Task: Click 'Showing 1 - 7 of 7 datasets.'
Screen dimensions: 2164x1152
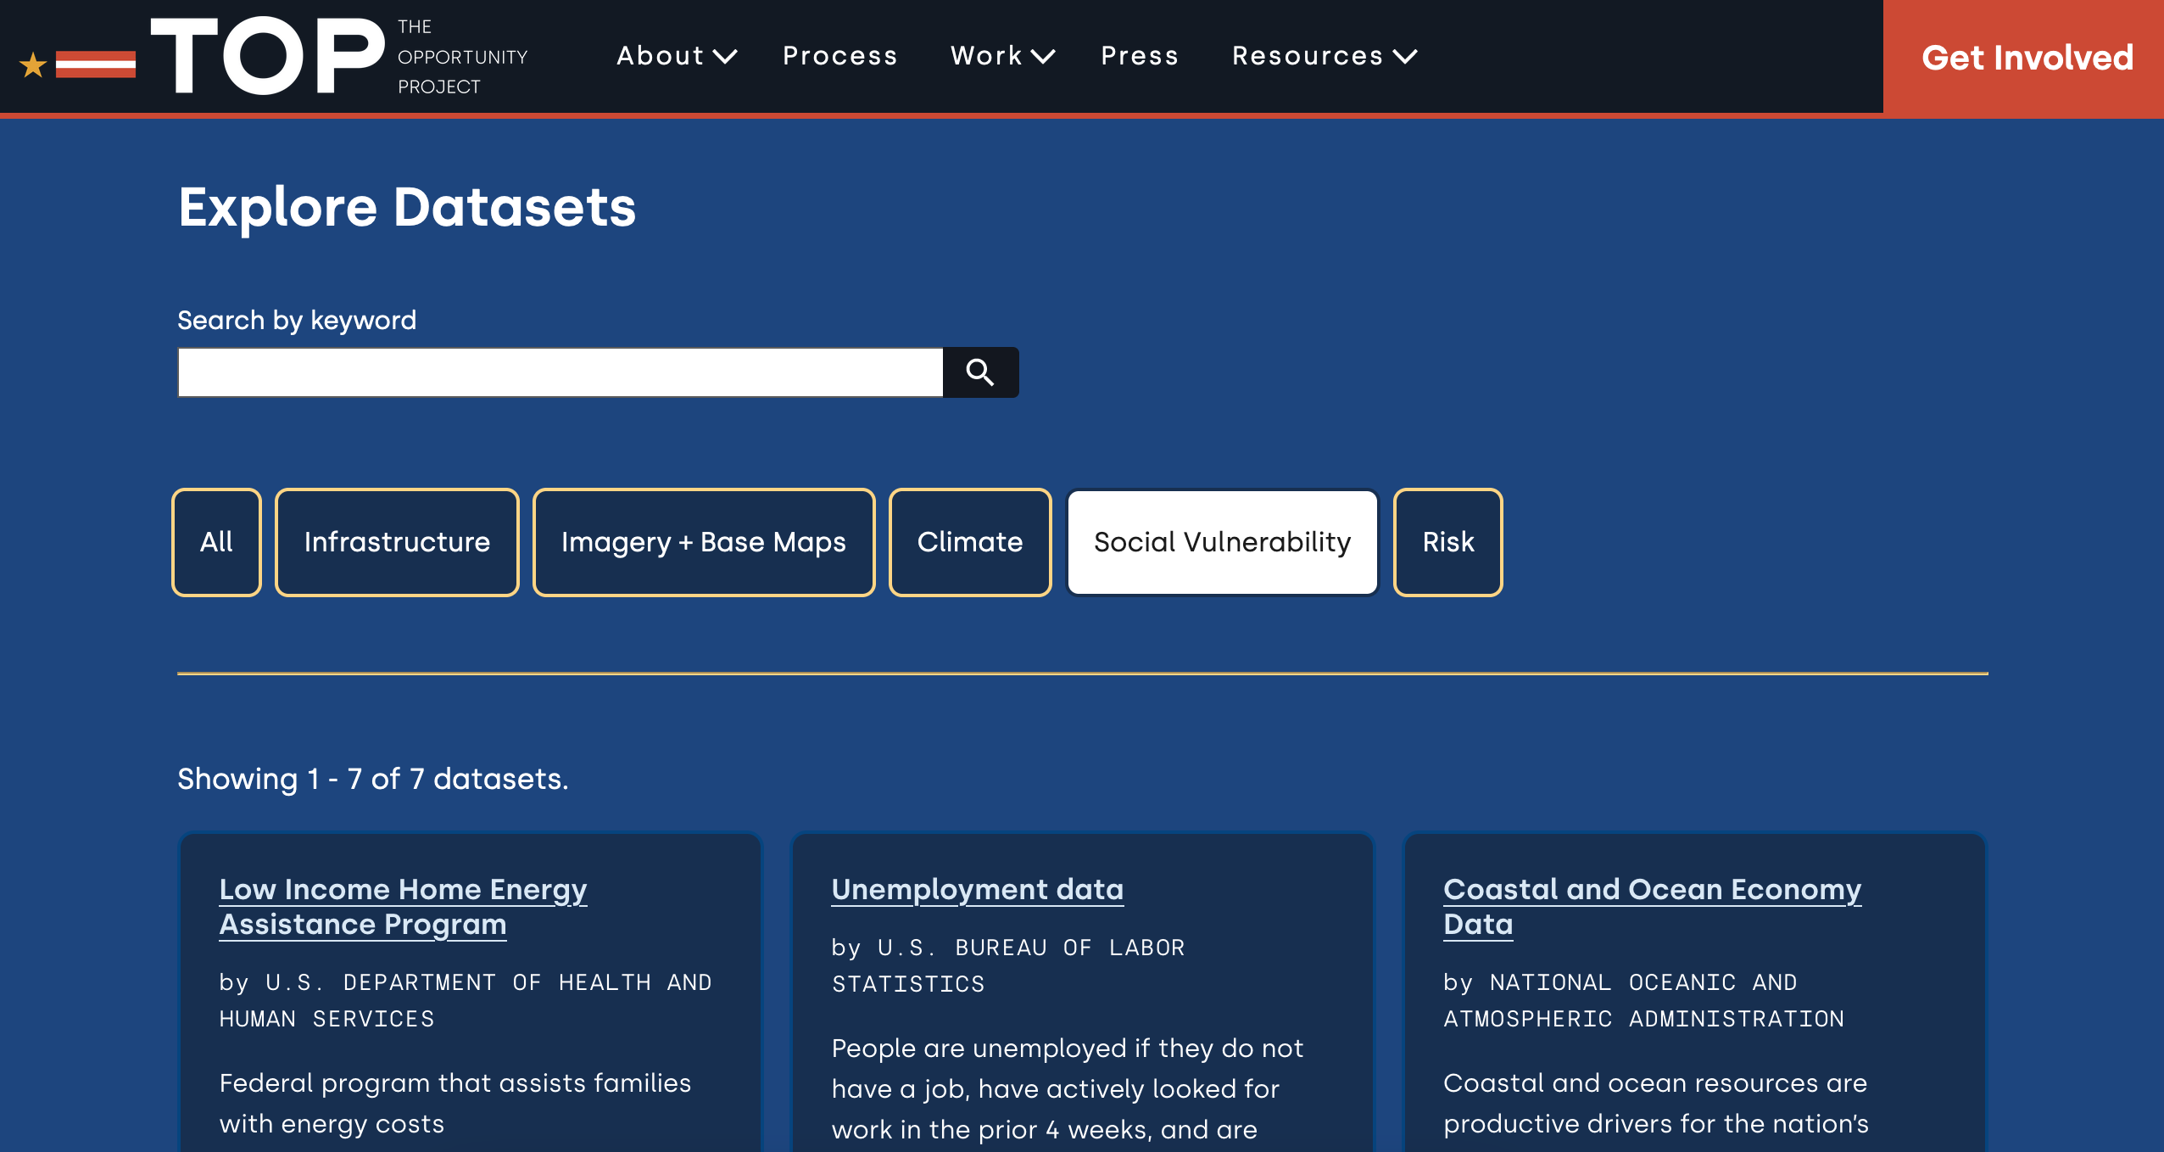Action: (x=373, y=779)
